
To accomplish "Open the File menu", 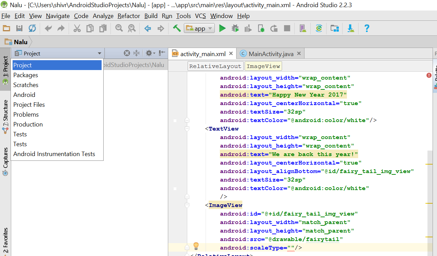I will 6,16.
